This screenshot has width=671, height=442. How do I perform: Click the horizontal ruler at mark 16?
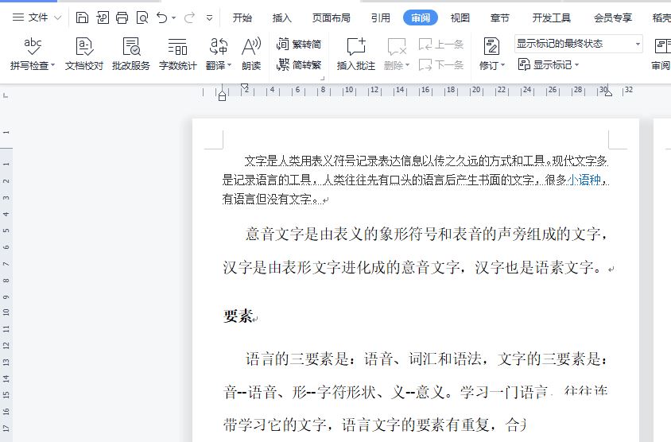425,90
